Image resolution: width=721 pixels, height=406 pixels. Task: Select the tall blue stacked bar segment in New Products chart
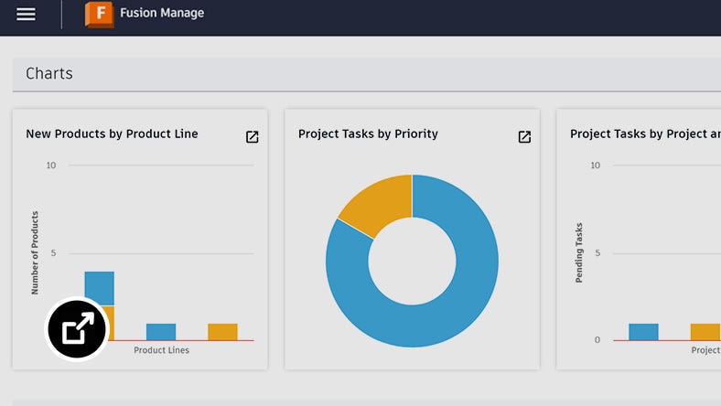pyautogui.click(x=99, y=288)
